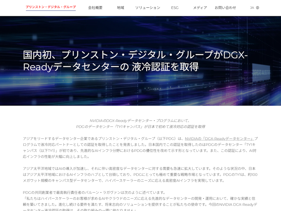Go to the ESG menu item
This screenshot has height=211, width=281.
click(175, 8)
